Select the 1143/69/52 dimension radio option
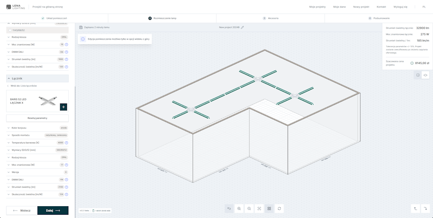 coord(10,30)
